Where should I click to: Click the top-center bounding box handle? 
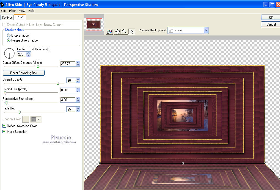pyautogui.click(x=183, y=163)
